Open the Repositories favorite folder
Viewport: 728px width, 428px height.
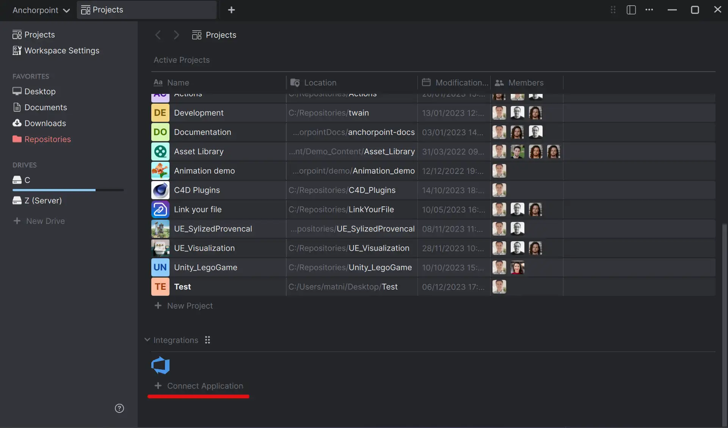click(47, 139)
